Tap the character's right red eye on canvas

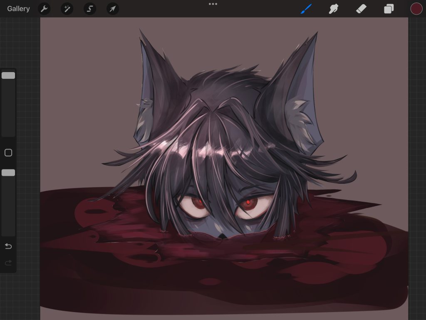(x=248, y=203)
